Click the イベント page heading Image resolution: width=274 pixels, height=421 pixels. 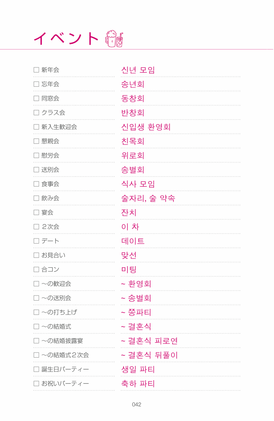(66, 38)
